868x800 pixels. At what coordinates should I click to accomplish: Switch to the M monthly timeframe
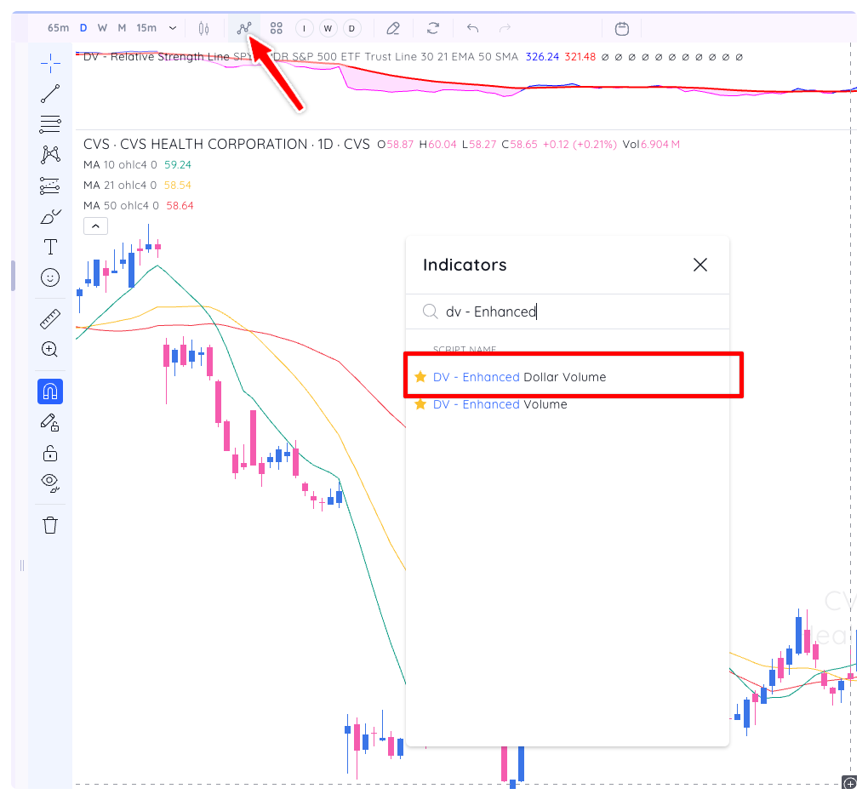tap(122, 28)
